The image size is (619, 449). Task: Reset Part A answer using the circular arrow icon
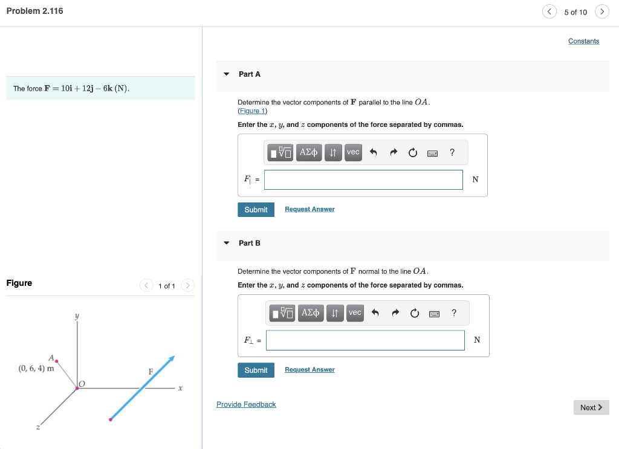[413, 152]
